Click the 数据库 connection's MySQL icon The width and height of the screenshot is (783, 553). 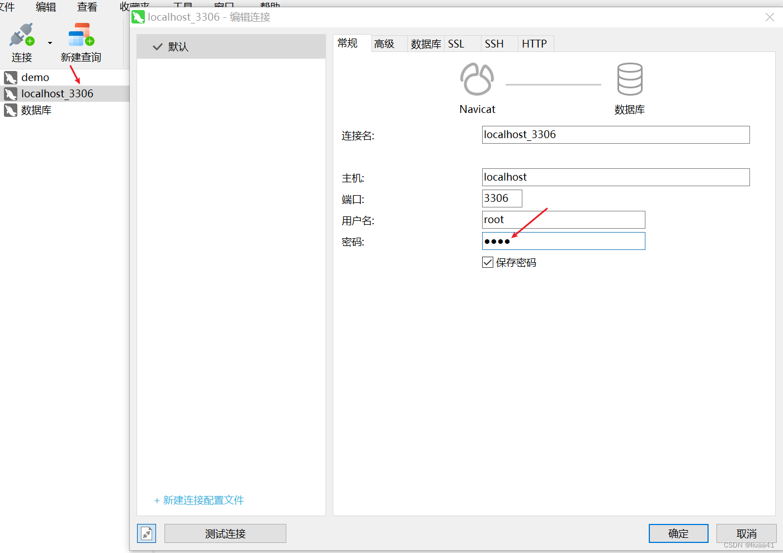pyautogui.click(x=11, y=110)
